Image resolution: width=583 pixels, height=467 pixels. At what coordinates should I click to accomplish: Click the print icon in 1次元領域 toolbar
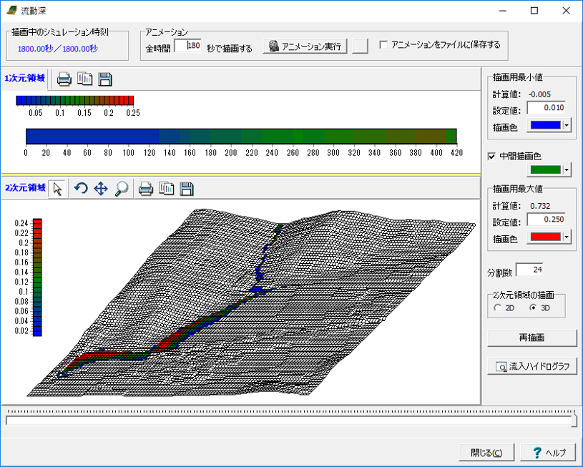(64, 79)
